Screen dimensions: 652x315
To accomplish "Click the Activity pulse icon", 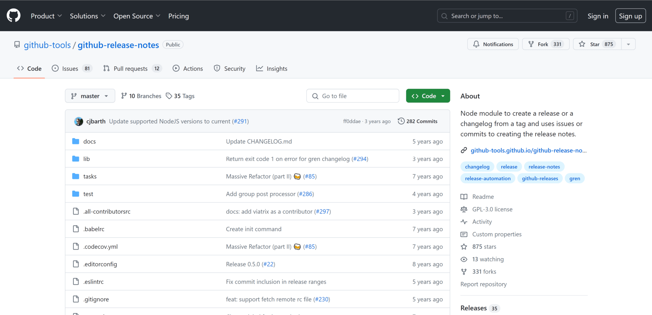I will pos(464,222).
